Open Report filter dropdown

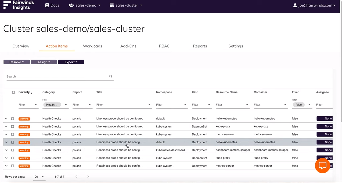tap(82, 105)
